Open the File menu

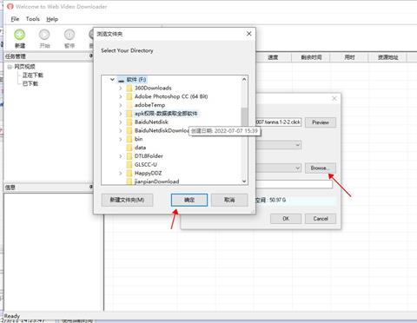pos(15,19)
